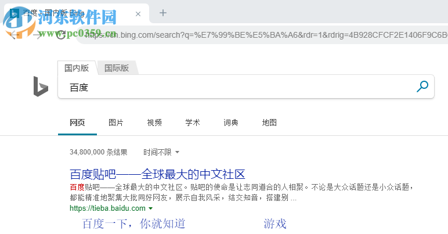Screen dimensions: 448x234
Task: Expand the 时间不限 time filter dropdown
Action: tap(161, 152)
